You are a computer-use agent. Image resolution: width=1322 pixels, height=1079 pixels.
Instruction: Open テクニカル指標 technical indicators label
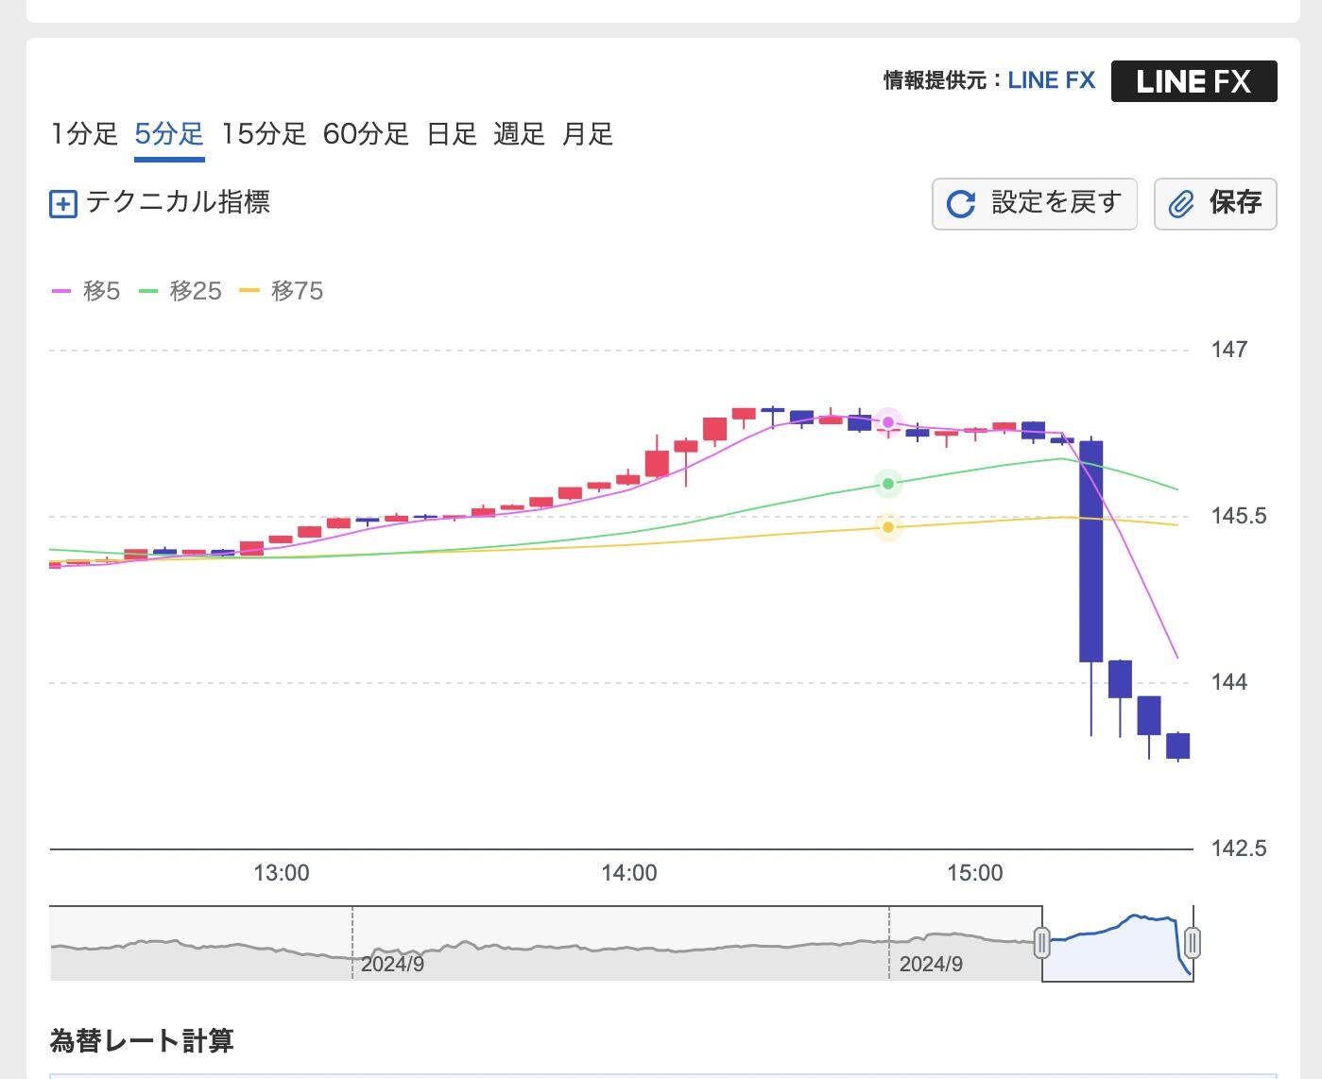coord(178,202)
